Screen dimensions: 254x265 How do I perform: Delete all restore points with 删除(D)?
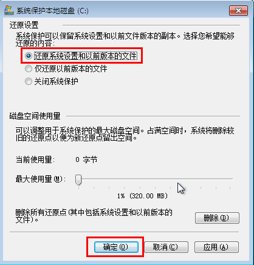(217, 218)
